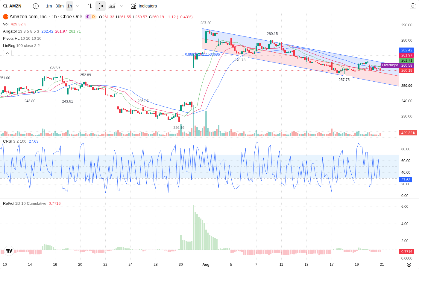Select the 1h timeframe

click(x=69, y=6)
